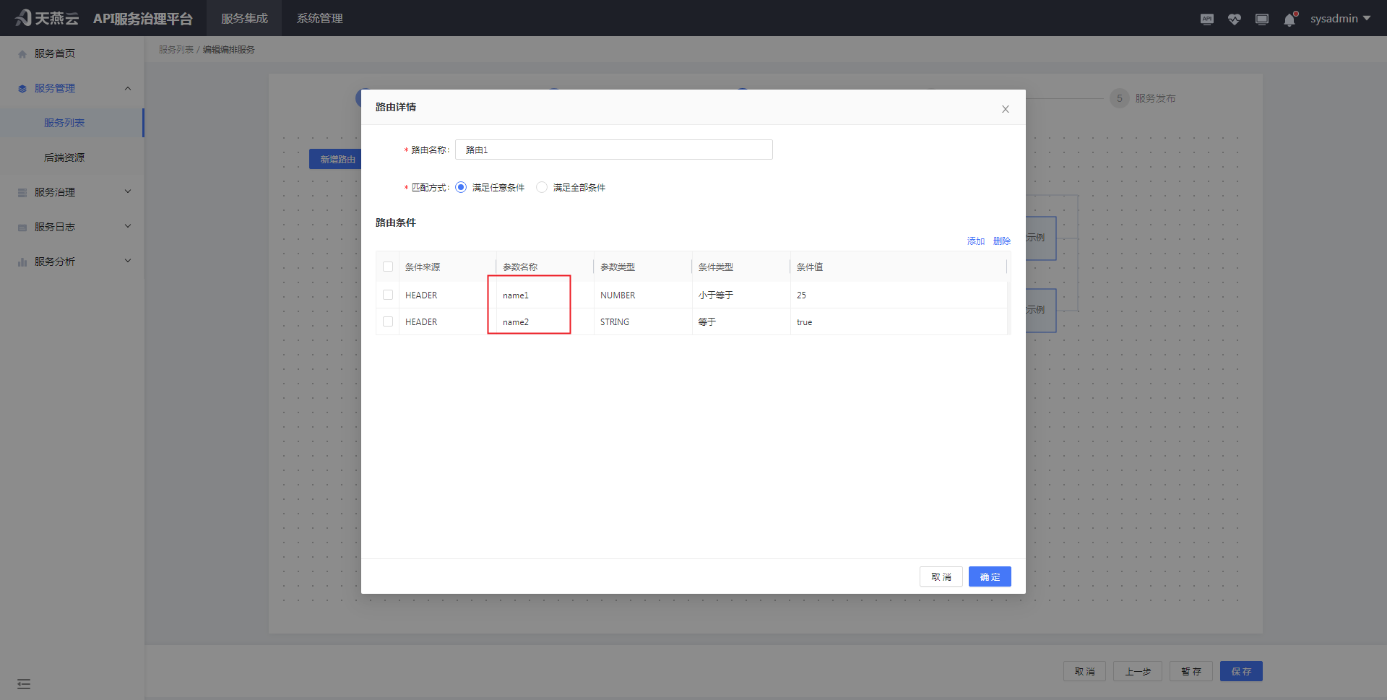The width and height of the screenshot is (1387, 700).
Task: Click the 添加 link to add condition
Action: (975, 241)
